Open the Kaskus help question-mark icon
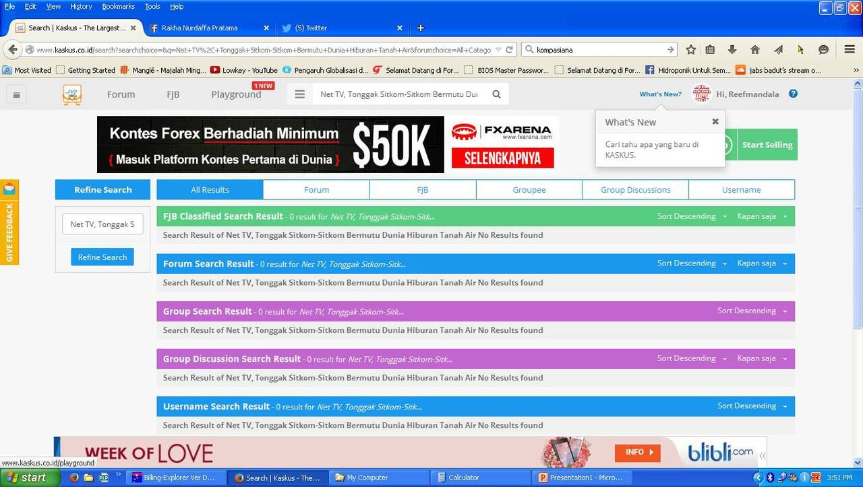This screenshot has width=863, height=487. (x=793, y=94)
